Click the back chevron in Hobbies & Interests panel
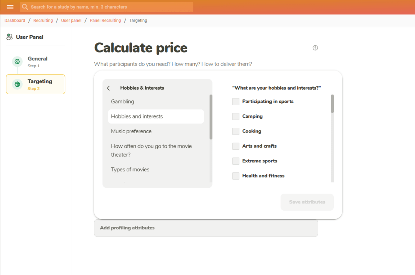The width and height of the screenshot is (415, 275). pyautogui.click(x=109, y=88)
